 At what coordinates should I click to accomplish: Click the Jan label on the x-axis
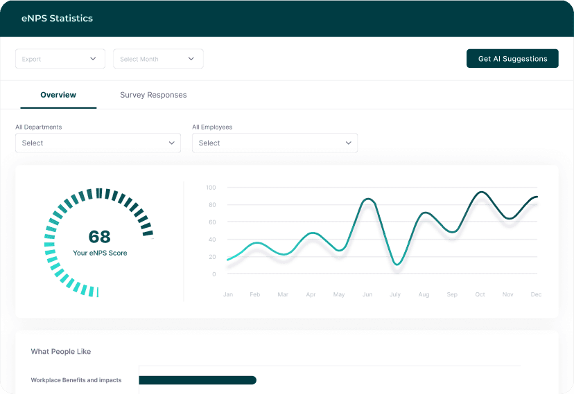click(x=227, y=295)
